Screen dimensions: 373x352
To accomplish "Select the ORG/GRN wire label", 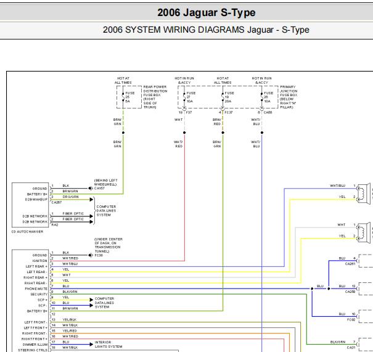I will coord(70,197).
